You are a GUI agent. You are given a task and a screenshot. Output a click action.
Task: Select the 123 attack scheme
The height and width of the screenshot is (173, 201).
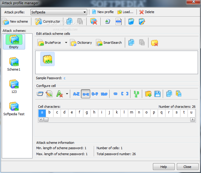click(14, 86)
